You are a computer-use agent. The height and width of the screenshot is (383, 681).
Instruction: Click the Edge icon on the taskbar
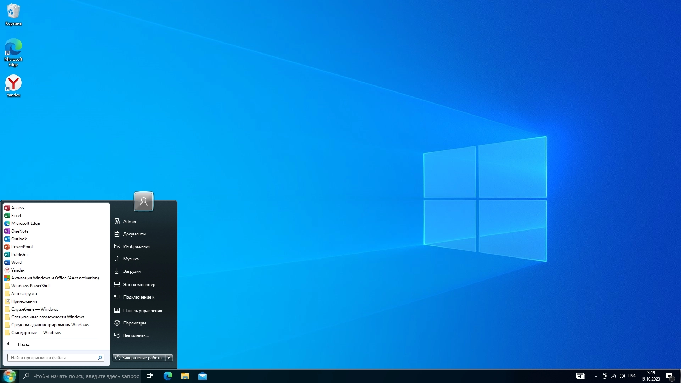click(x=167, y=376)
